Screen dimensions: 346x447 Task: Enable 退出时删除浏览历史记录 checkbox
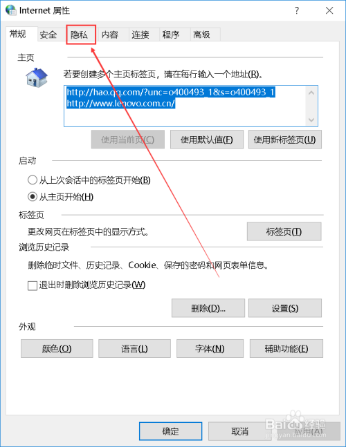click(33, 285)
